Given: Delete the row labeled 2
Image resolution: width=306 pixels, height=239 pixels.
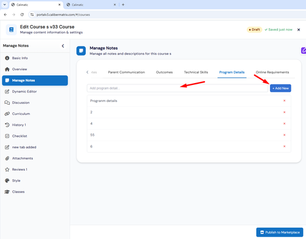Looking at the screenshot, I should [285, 112].
